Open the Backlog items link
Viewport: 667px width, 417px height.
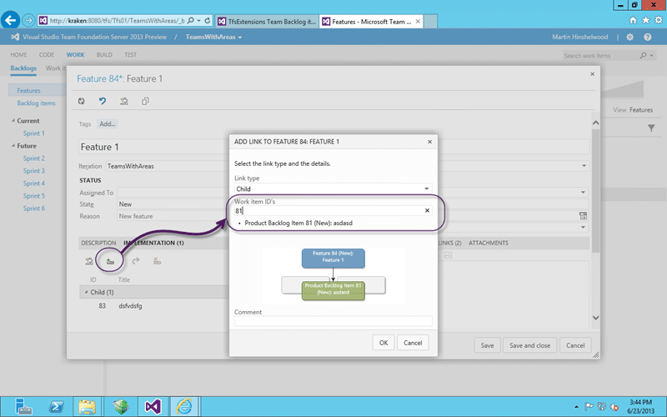36,103
